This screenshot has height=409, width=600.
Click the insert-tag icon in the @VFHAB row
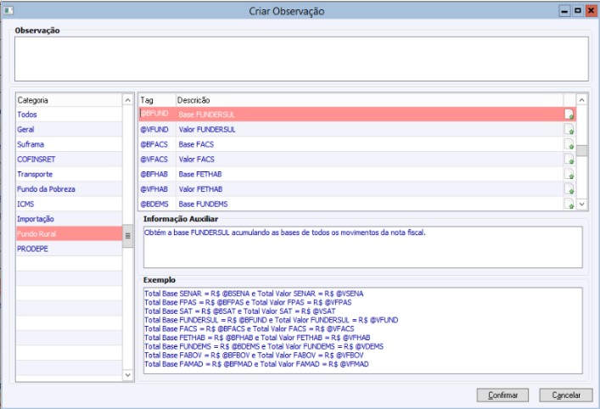[569, 189]
